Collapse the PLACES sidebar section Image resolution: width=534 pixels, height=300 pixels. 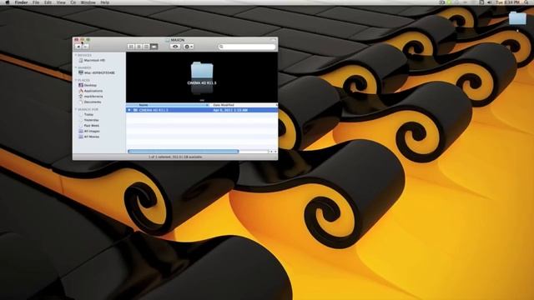[76, 80]
